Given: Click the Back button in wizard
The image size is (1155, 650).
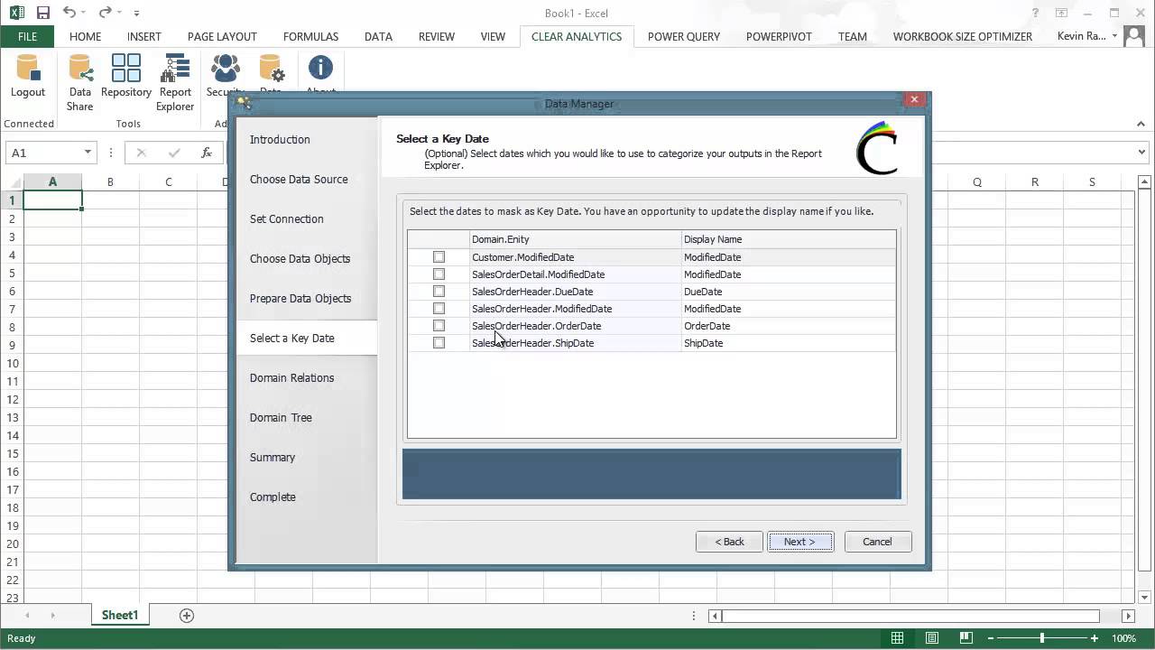Looking at the screenshot, I should (x=729, y=542).
